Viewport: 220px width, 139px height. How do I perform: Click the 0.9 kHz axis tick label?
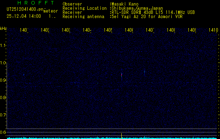pos(3,80)
